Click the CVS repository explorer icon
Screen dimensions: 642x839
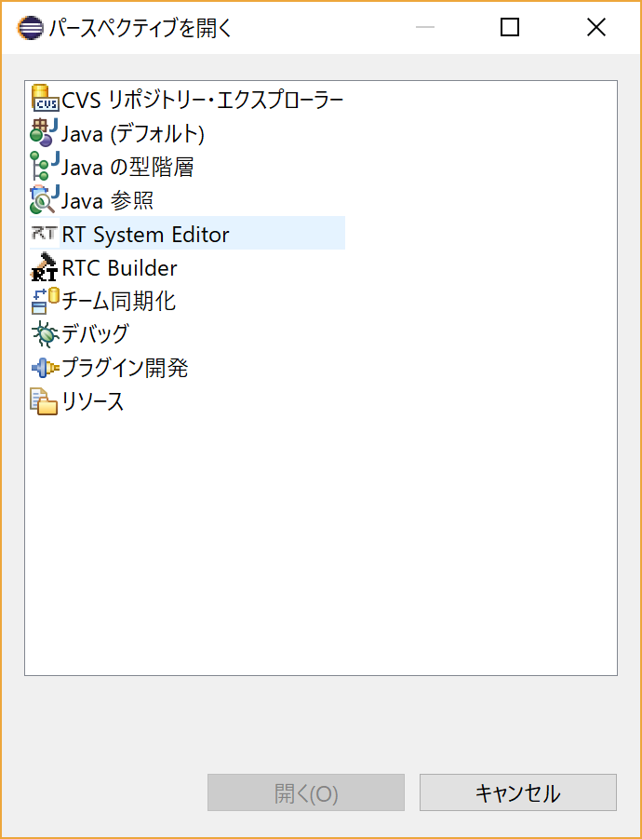[x=45, y=99]
